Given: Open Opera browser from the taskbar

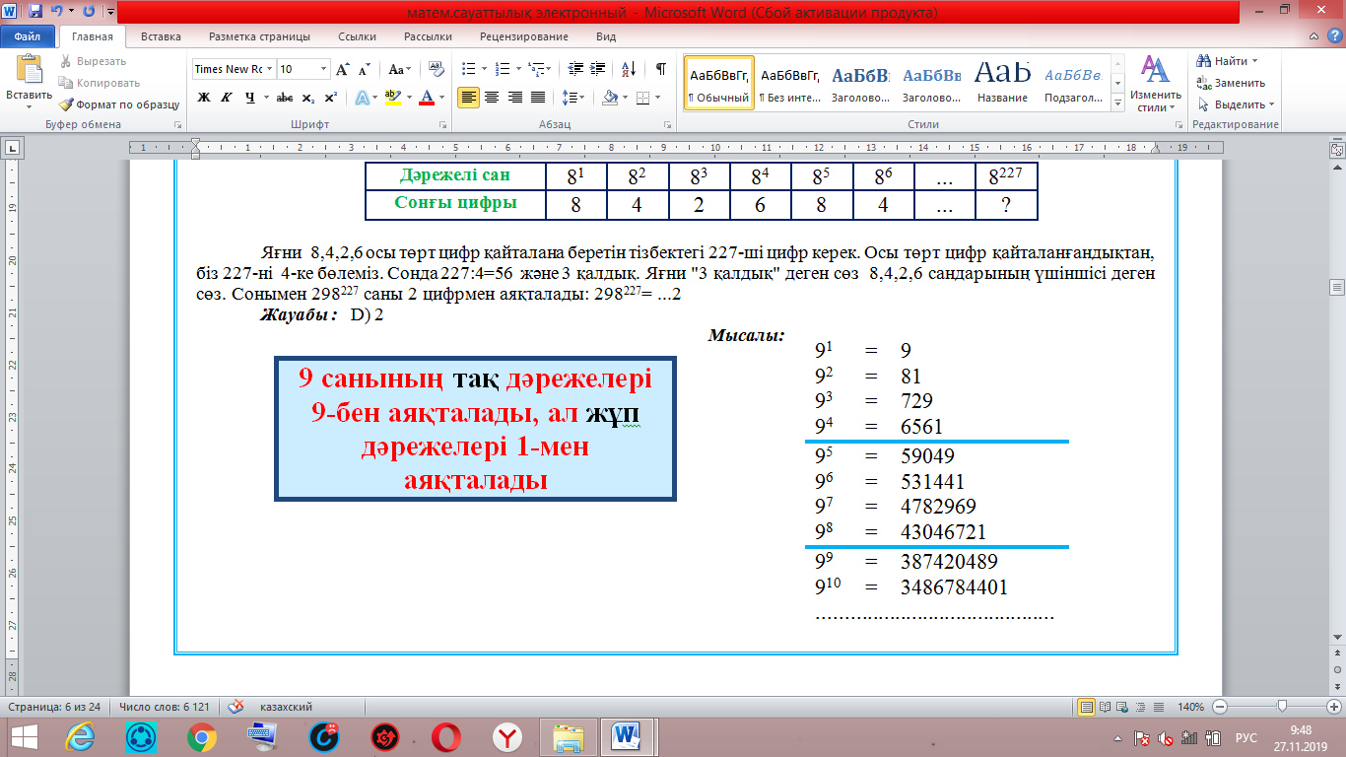Looking at the screenshot, I should (445, 736).
